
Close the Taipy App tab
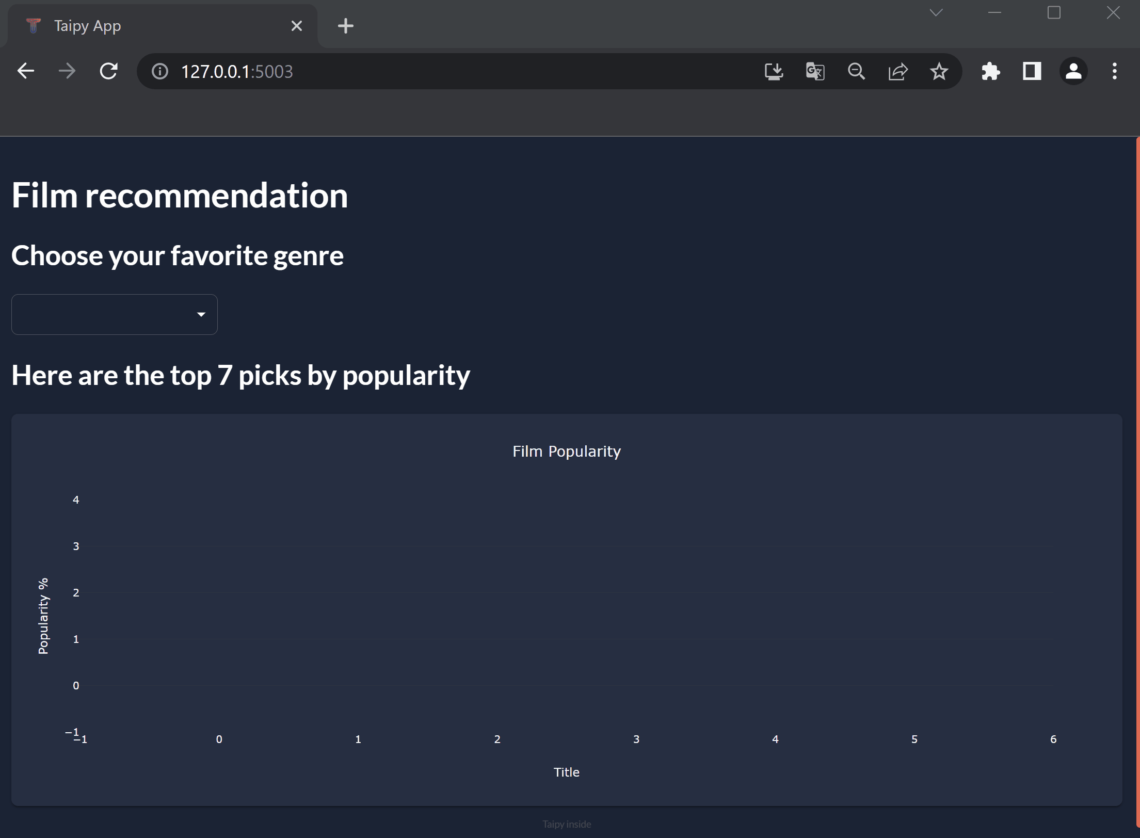(296, 26)
